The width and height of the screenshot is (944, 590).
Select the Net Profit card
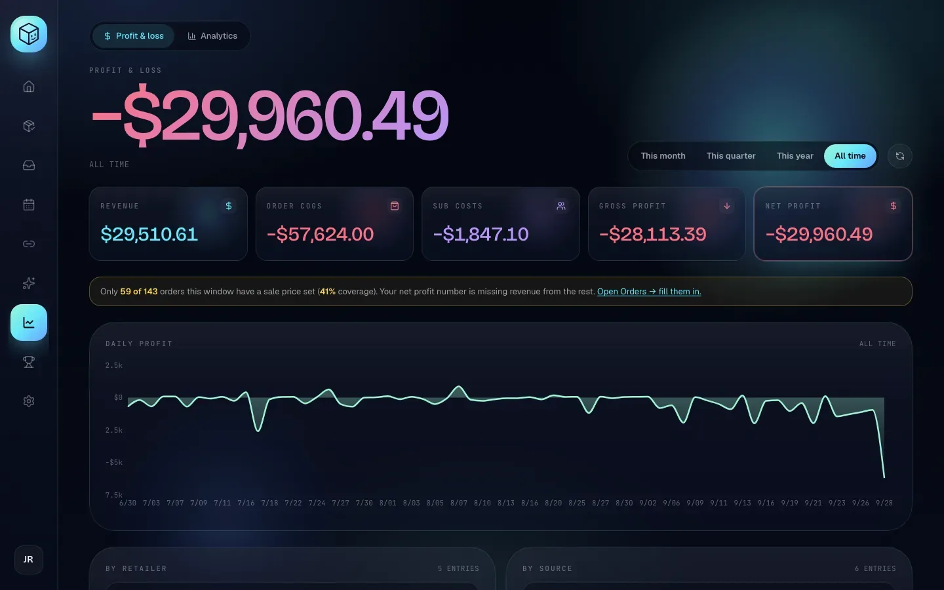click(x=833, y=224)
